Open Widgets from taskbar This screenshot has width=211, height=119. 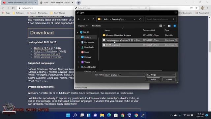click(89, 115)
